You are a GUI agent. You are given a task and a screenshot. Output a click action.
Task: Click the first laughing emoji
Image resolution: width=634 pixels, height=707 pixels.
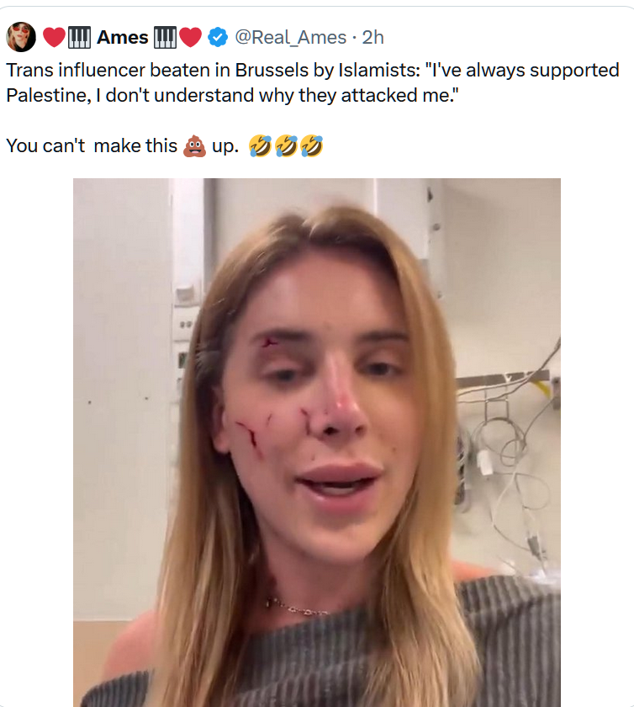[261, 146]
